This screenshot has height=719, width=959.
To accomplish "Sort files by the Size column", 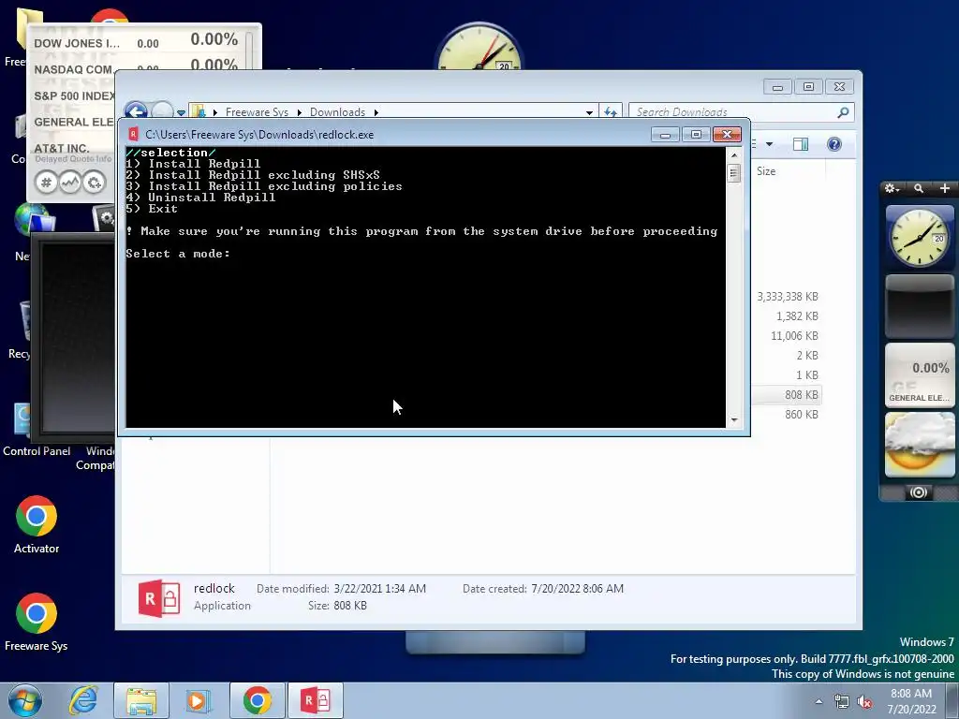I will point(766,171).
